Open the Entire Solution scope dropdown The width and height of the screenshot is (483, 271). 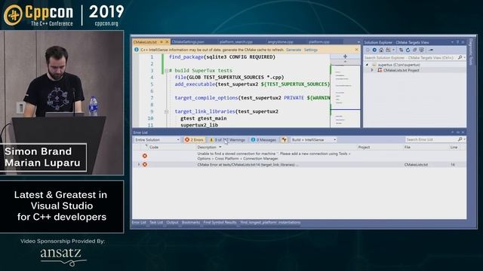pyautogui.click(x=157, y=140)
